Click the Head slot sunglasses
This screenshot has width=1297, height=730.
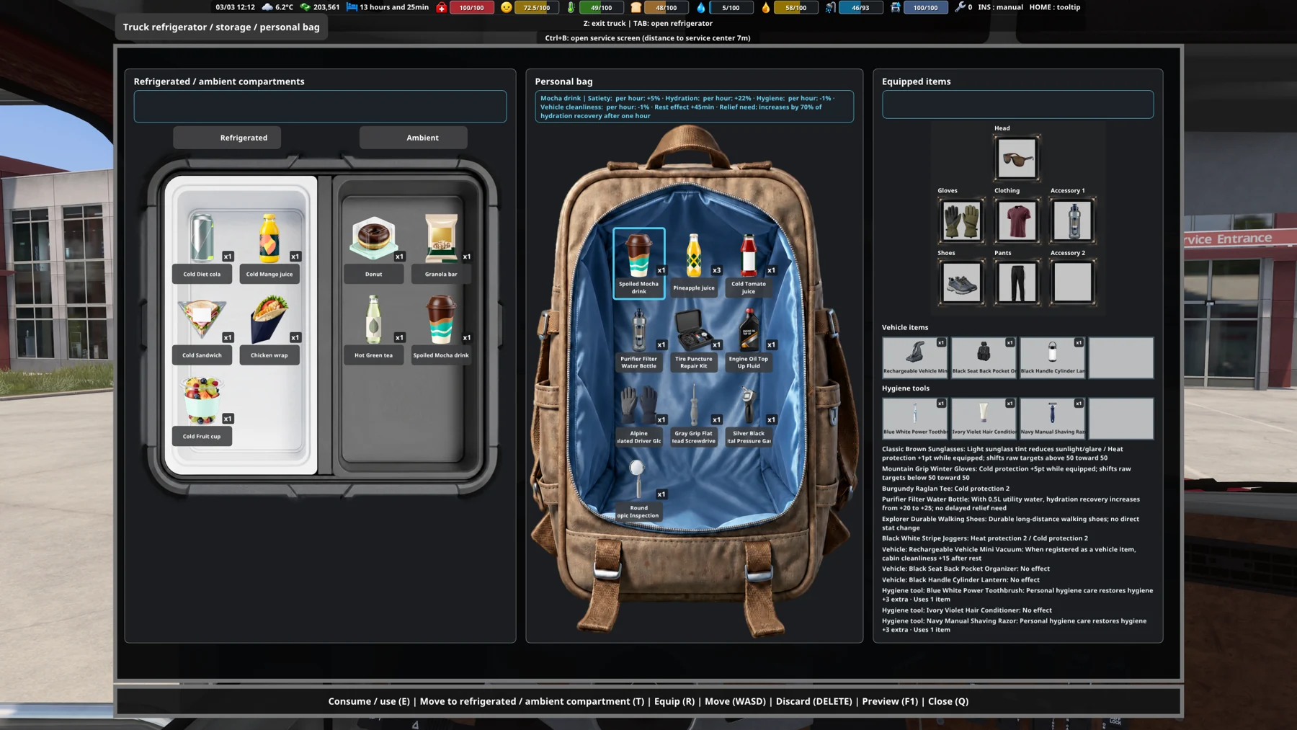1017,158
